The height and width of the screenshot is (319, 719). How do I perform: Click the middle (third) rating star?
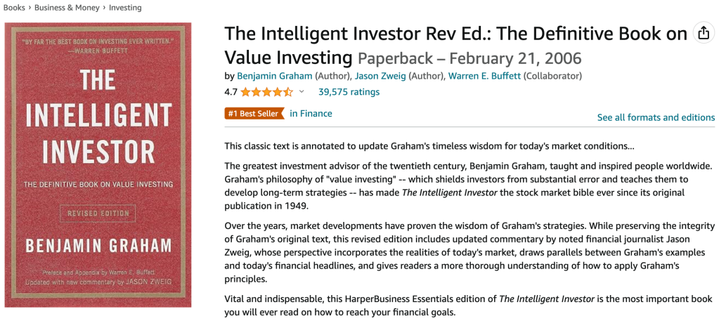pyautogui.click(x=267, y=92)
